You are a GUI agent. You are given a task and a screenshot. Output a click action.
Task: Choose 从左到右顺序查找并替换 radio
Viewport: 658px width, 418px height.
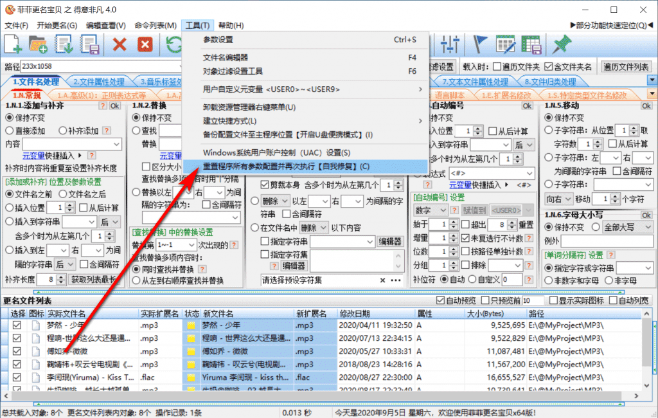(x=136, y=280)
